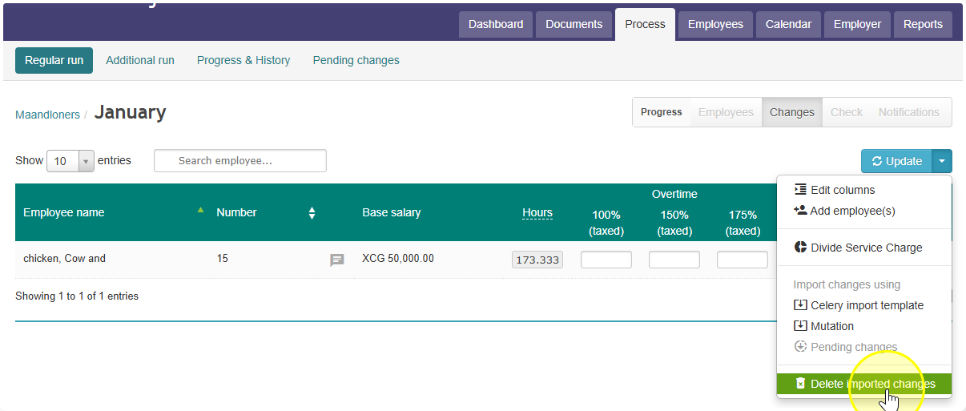Go to the Documents tab

click(x=574, y=24)
